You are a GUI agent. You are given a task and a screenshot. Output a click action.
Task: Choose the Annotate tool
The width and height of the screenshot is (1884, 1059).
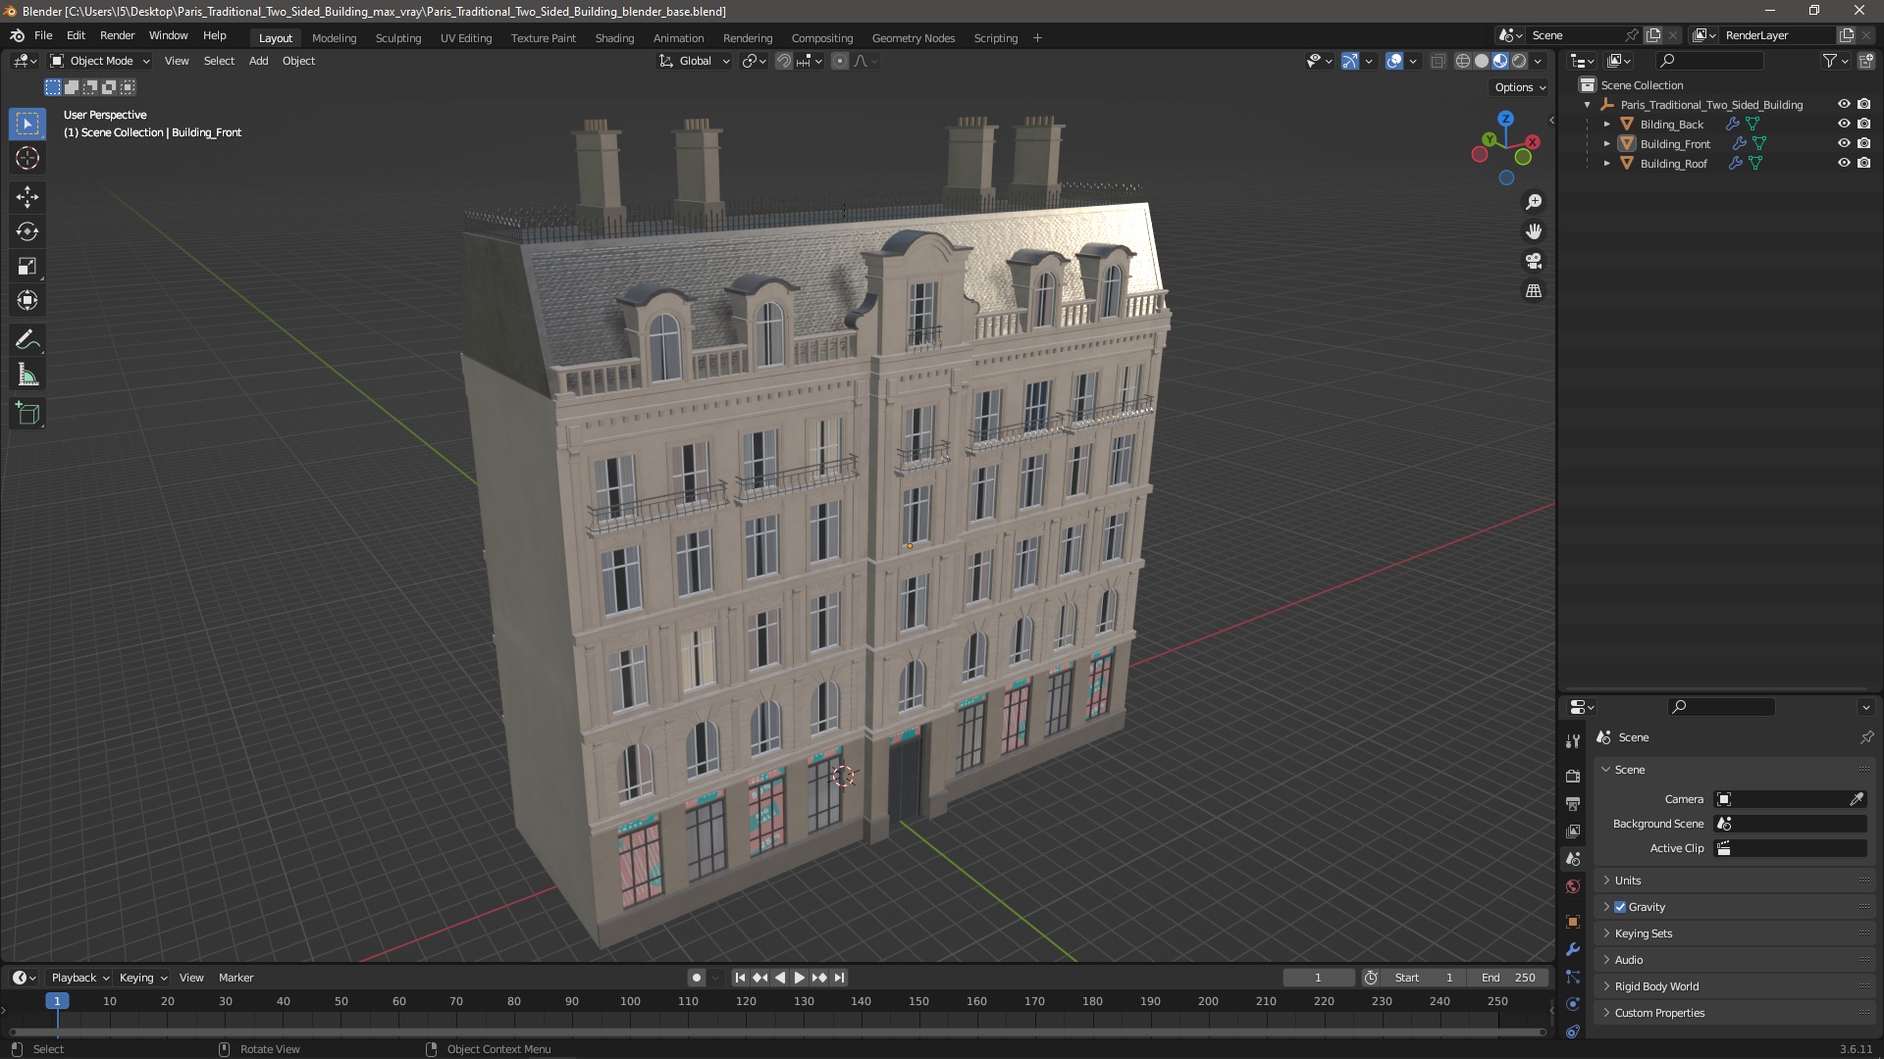pos(26,340)
